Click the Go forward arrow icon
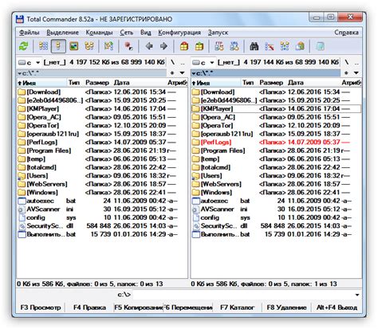Screen dimensions: 378x329 coord(163,46)
